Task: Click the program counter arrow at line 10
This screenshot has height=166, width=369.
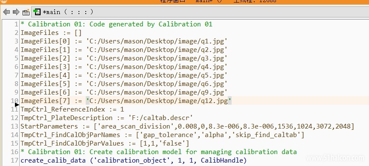Action: coord(17,104)
